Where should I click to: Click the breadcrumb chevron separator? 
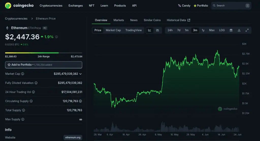point(32,19)
